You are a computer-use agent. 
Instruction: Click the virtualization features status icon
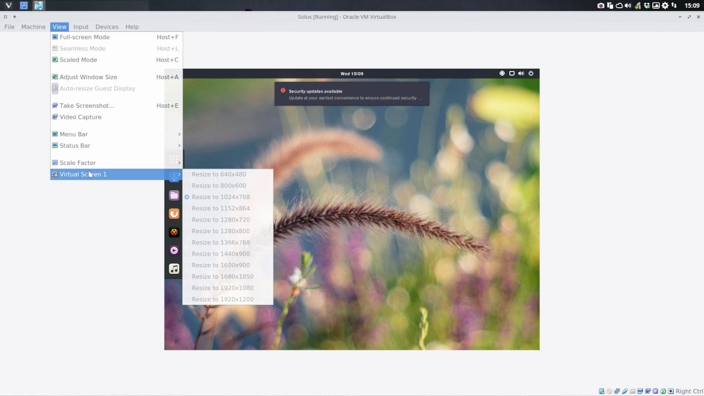tap(655, 391)
